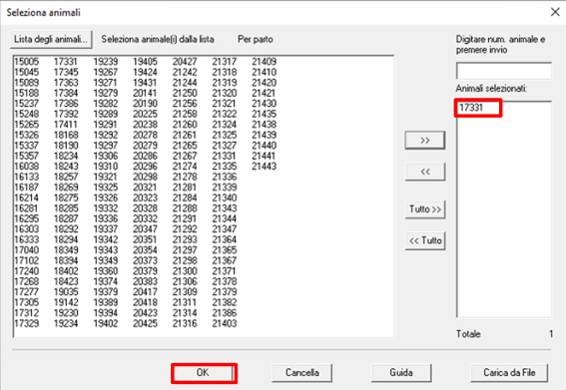Select animal 19321 from the list
The height and width of the screenshot is (390, 566).
(x=106, y=177)
